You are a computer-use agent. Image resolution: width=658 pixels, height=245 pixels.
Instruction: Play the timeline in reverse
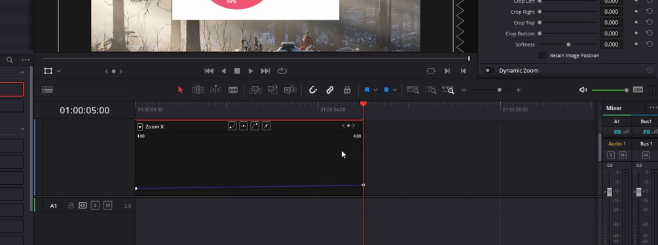(224, 71)
